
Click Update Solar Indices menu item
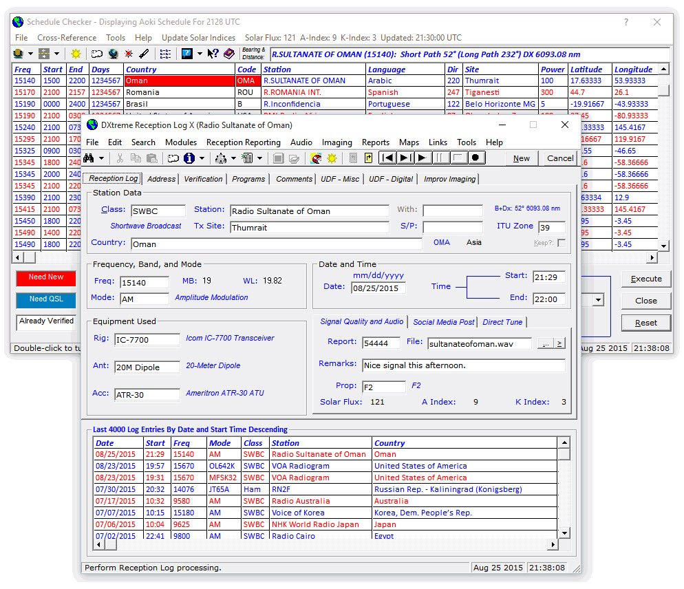[198, 38]
